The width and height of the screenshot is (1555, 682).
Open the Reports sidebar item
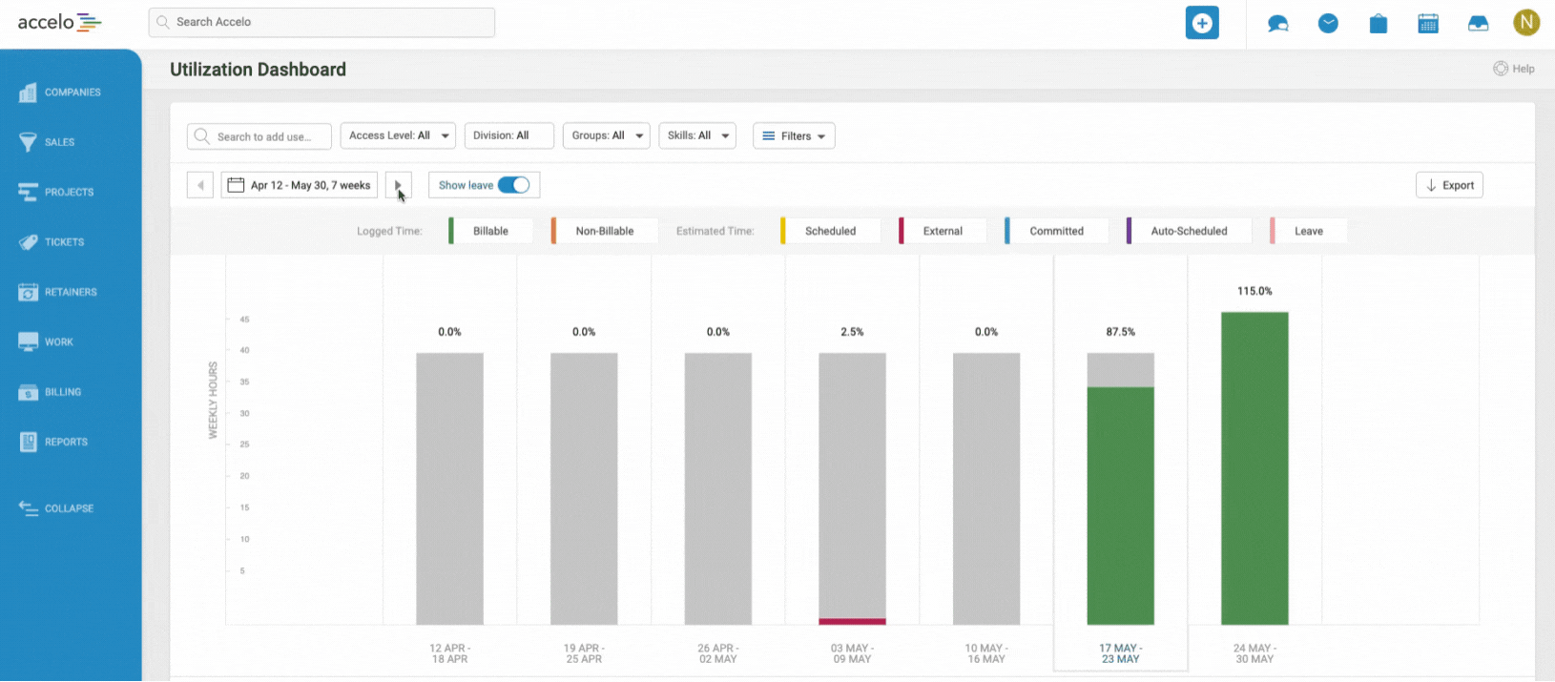click(66, 442)
